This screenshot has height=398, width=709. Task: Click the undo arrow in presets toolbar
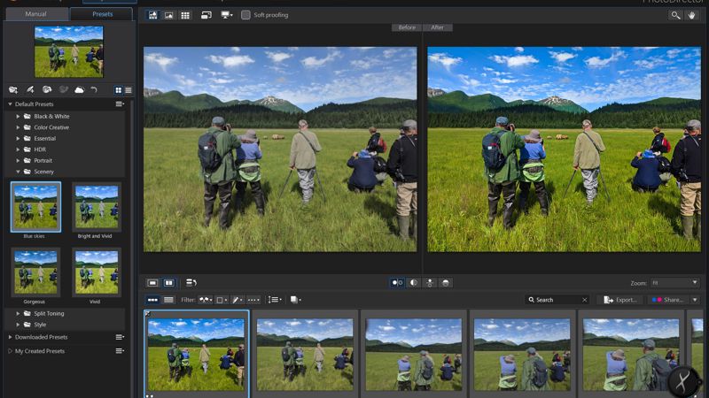[94, 90]
